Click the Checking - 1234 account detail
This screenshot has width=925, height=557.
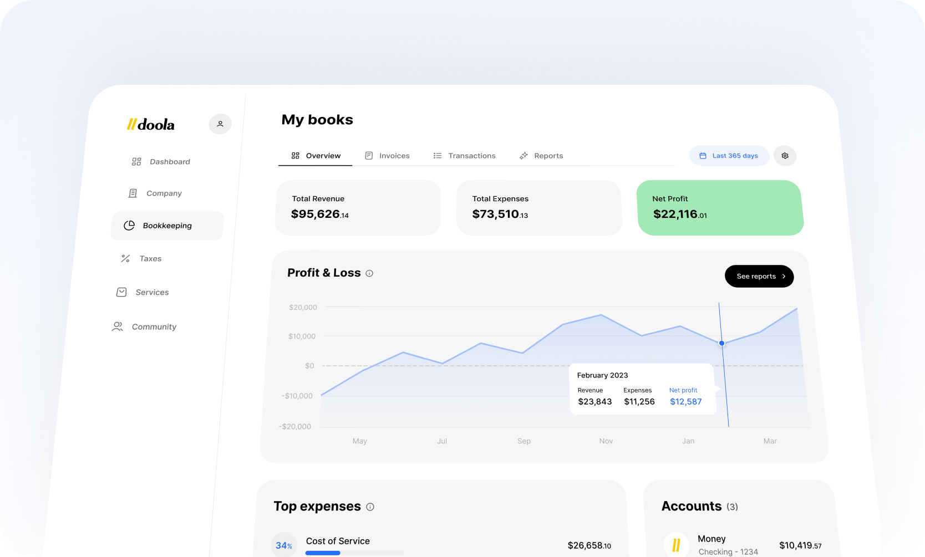tap(728, 552)
